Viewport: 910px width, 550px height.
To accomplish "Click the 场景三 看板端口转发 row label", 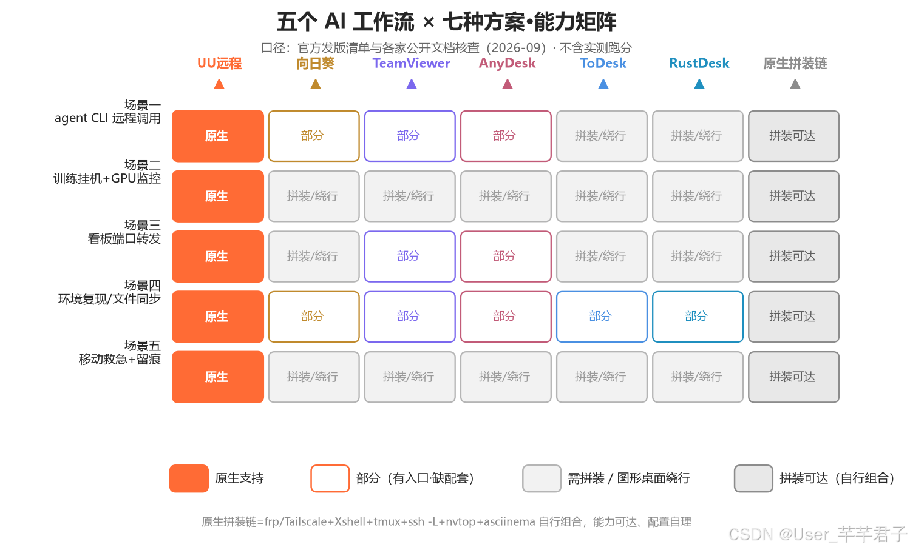I will point(124,232).
